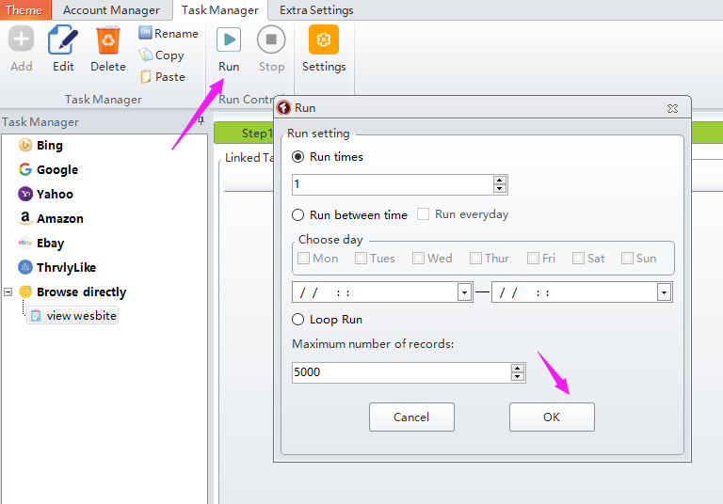Image resolution: width=723 pixels, height=504 pixels.
Task: Open the start date-time dropdown
Action: (464, 292)
